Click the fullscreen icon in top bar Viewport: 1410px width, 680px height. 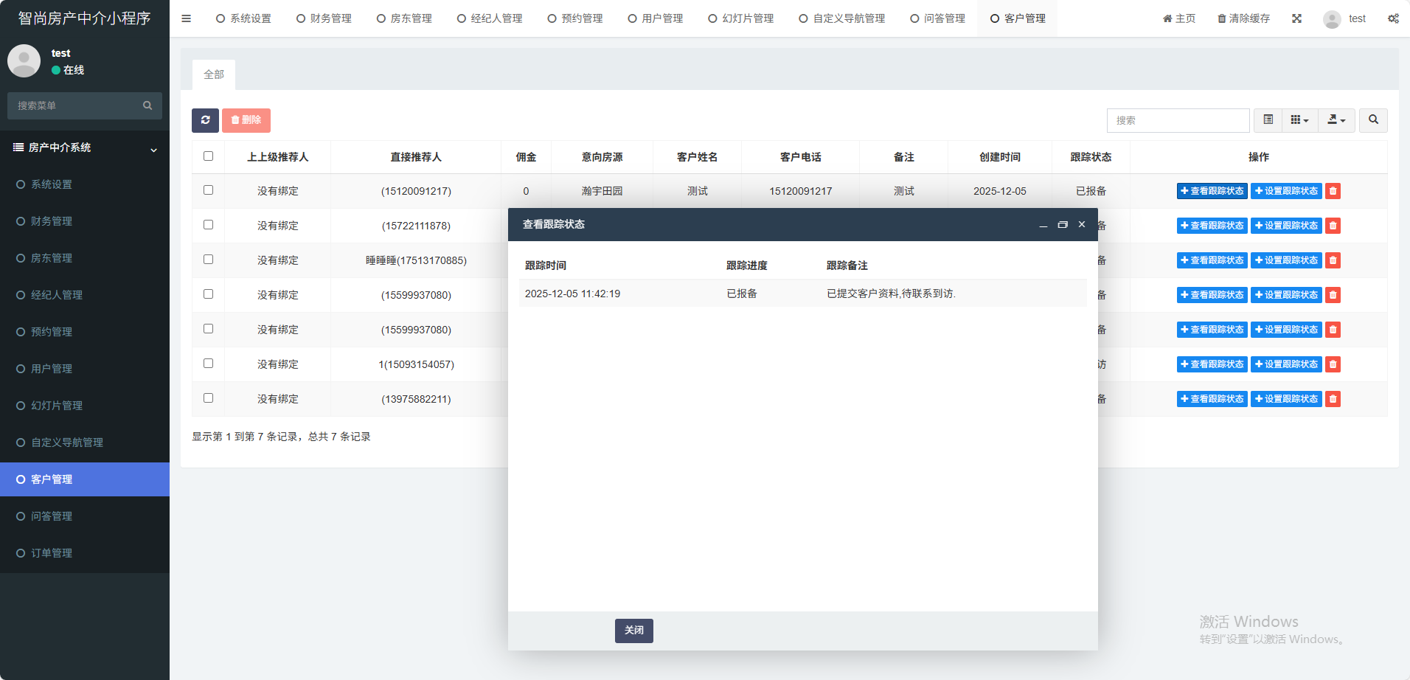pyautogui.click(x=1296, y=18)
